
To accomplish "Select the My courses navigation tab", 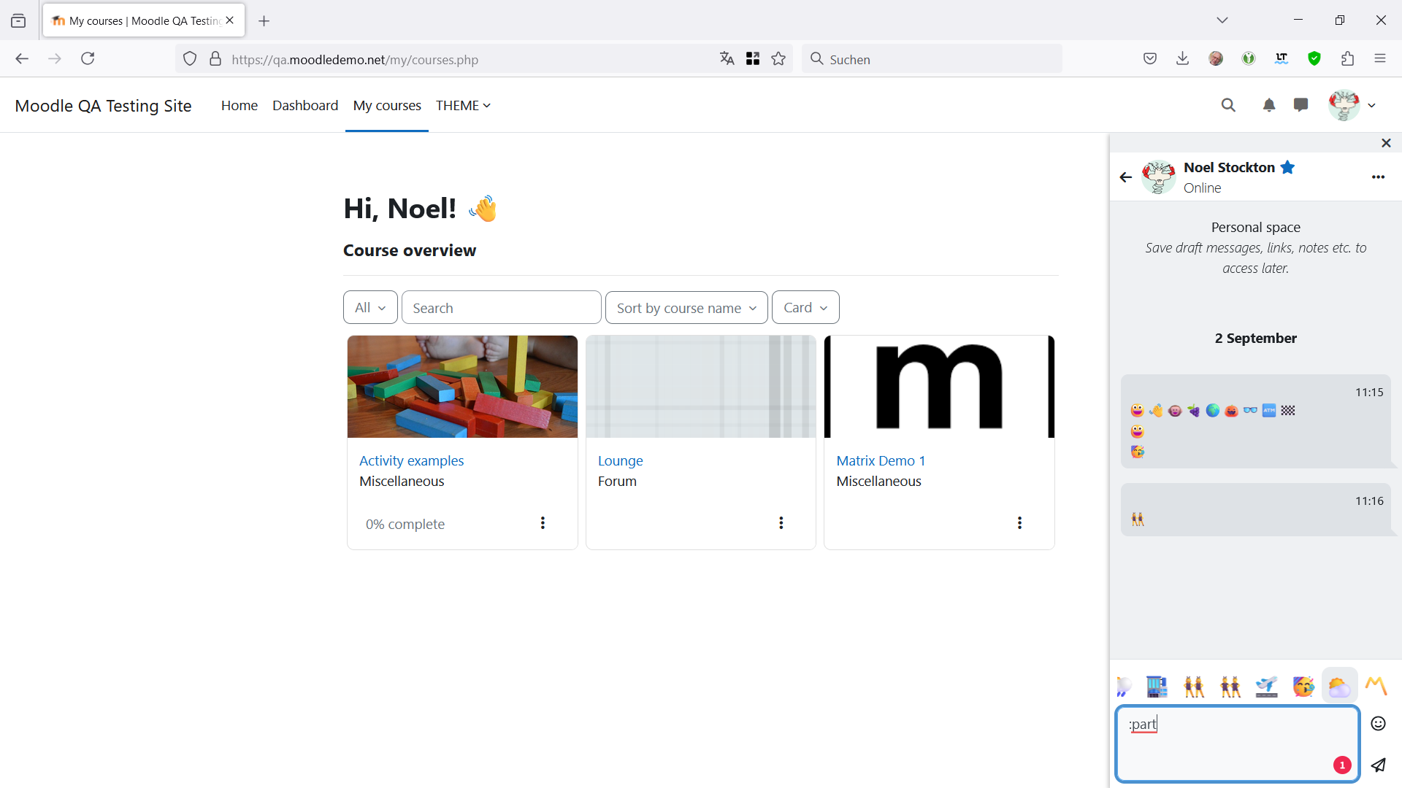I will pyautogui.click(x=387, y=106).
